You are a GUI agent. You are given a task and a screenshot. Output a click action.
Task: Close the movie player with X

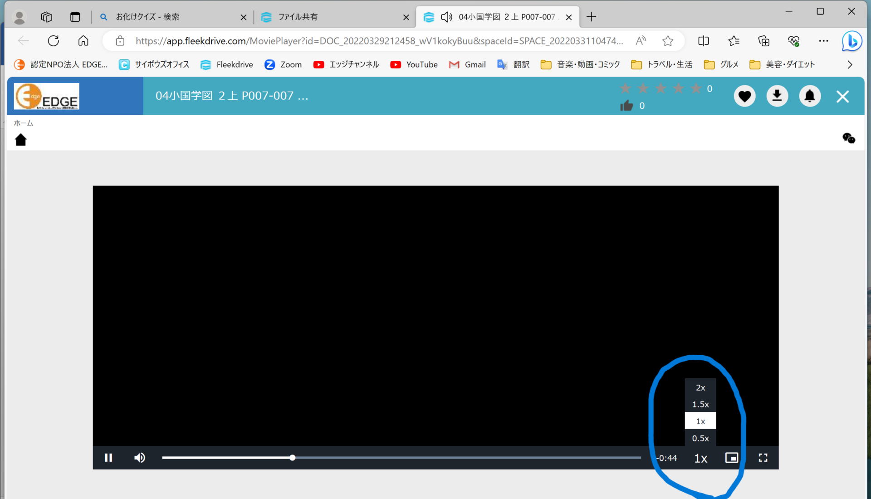tap(842, 97)
